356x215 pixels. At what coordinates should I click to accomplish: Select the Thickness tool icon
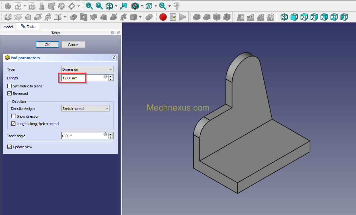click(227, 17)
